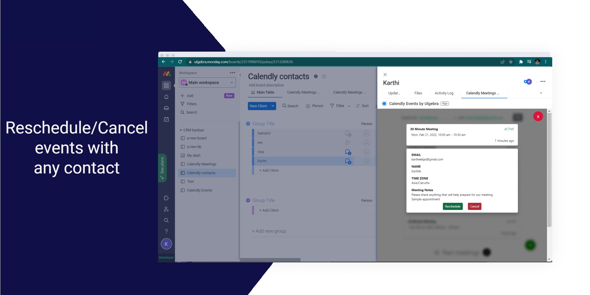Select the Calendly Meetings tab in Karthi panel
The image size is (590, 295).
482,93
